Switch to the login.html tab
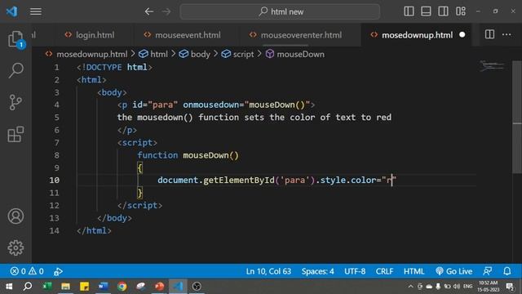This screenshot has width=522, height=294. pyautogui.click(x=90, y=35)
